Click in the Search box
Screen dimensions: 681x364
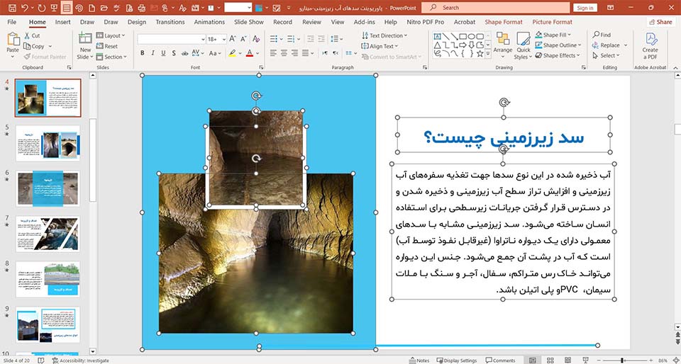(x=496, y=8)
